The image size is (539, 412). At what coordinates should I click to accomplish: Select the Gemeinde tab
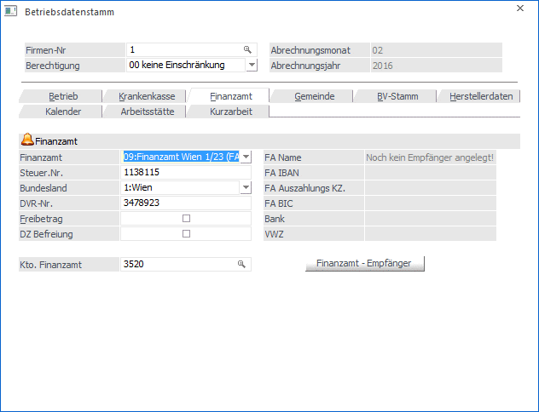click(x=314, y=96)
